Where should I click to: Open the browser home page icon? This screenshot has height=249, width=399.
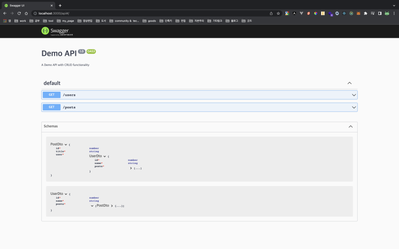click(26, 13)
